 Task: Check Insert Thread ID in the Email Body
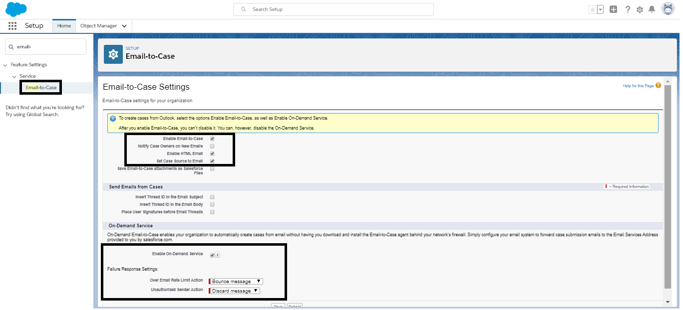(x=212, y=204)
